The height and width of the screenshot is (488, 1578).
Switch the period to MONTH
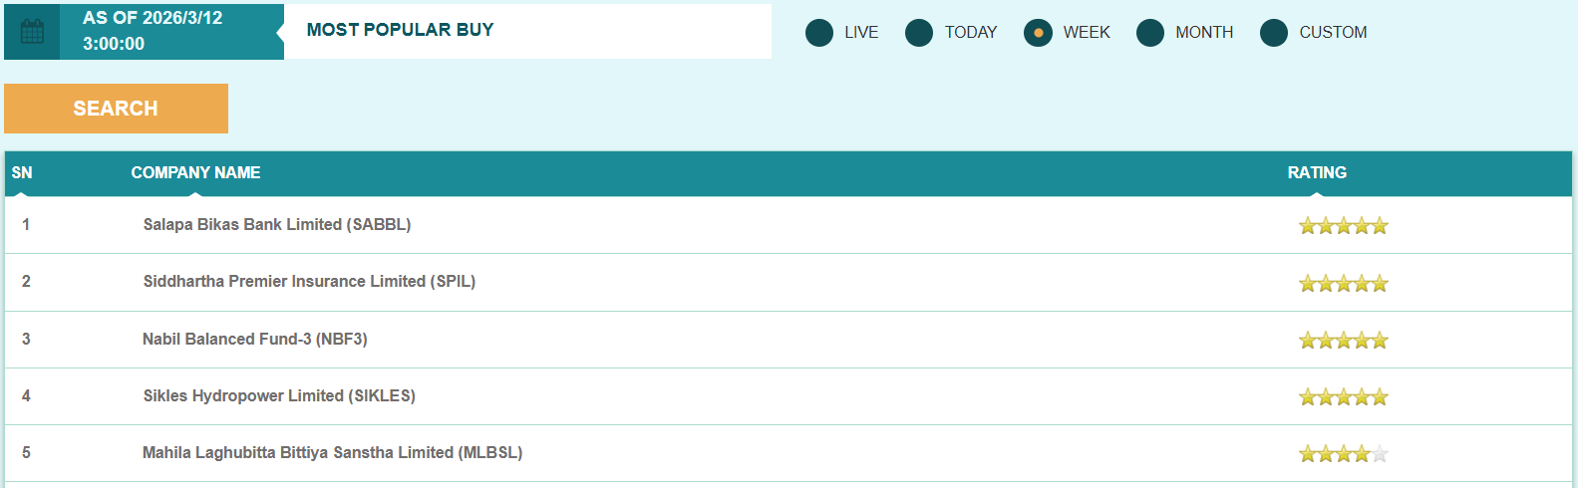click(x=1149, y=33)
